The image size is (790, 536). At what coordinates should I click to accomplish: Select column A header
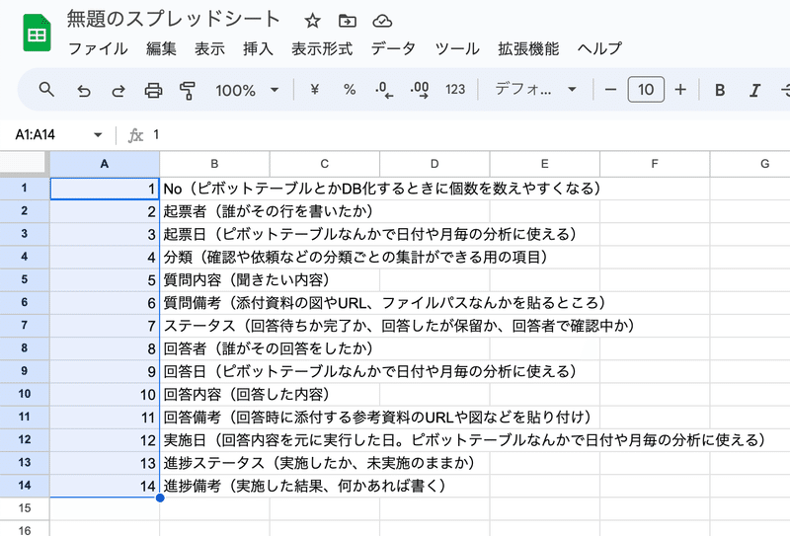pyautogui.click(x=105, y=164)
